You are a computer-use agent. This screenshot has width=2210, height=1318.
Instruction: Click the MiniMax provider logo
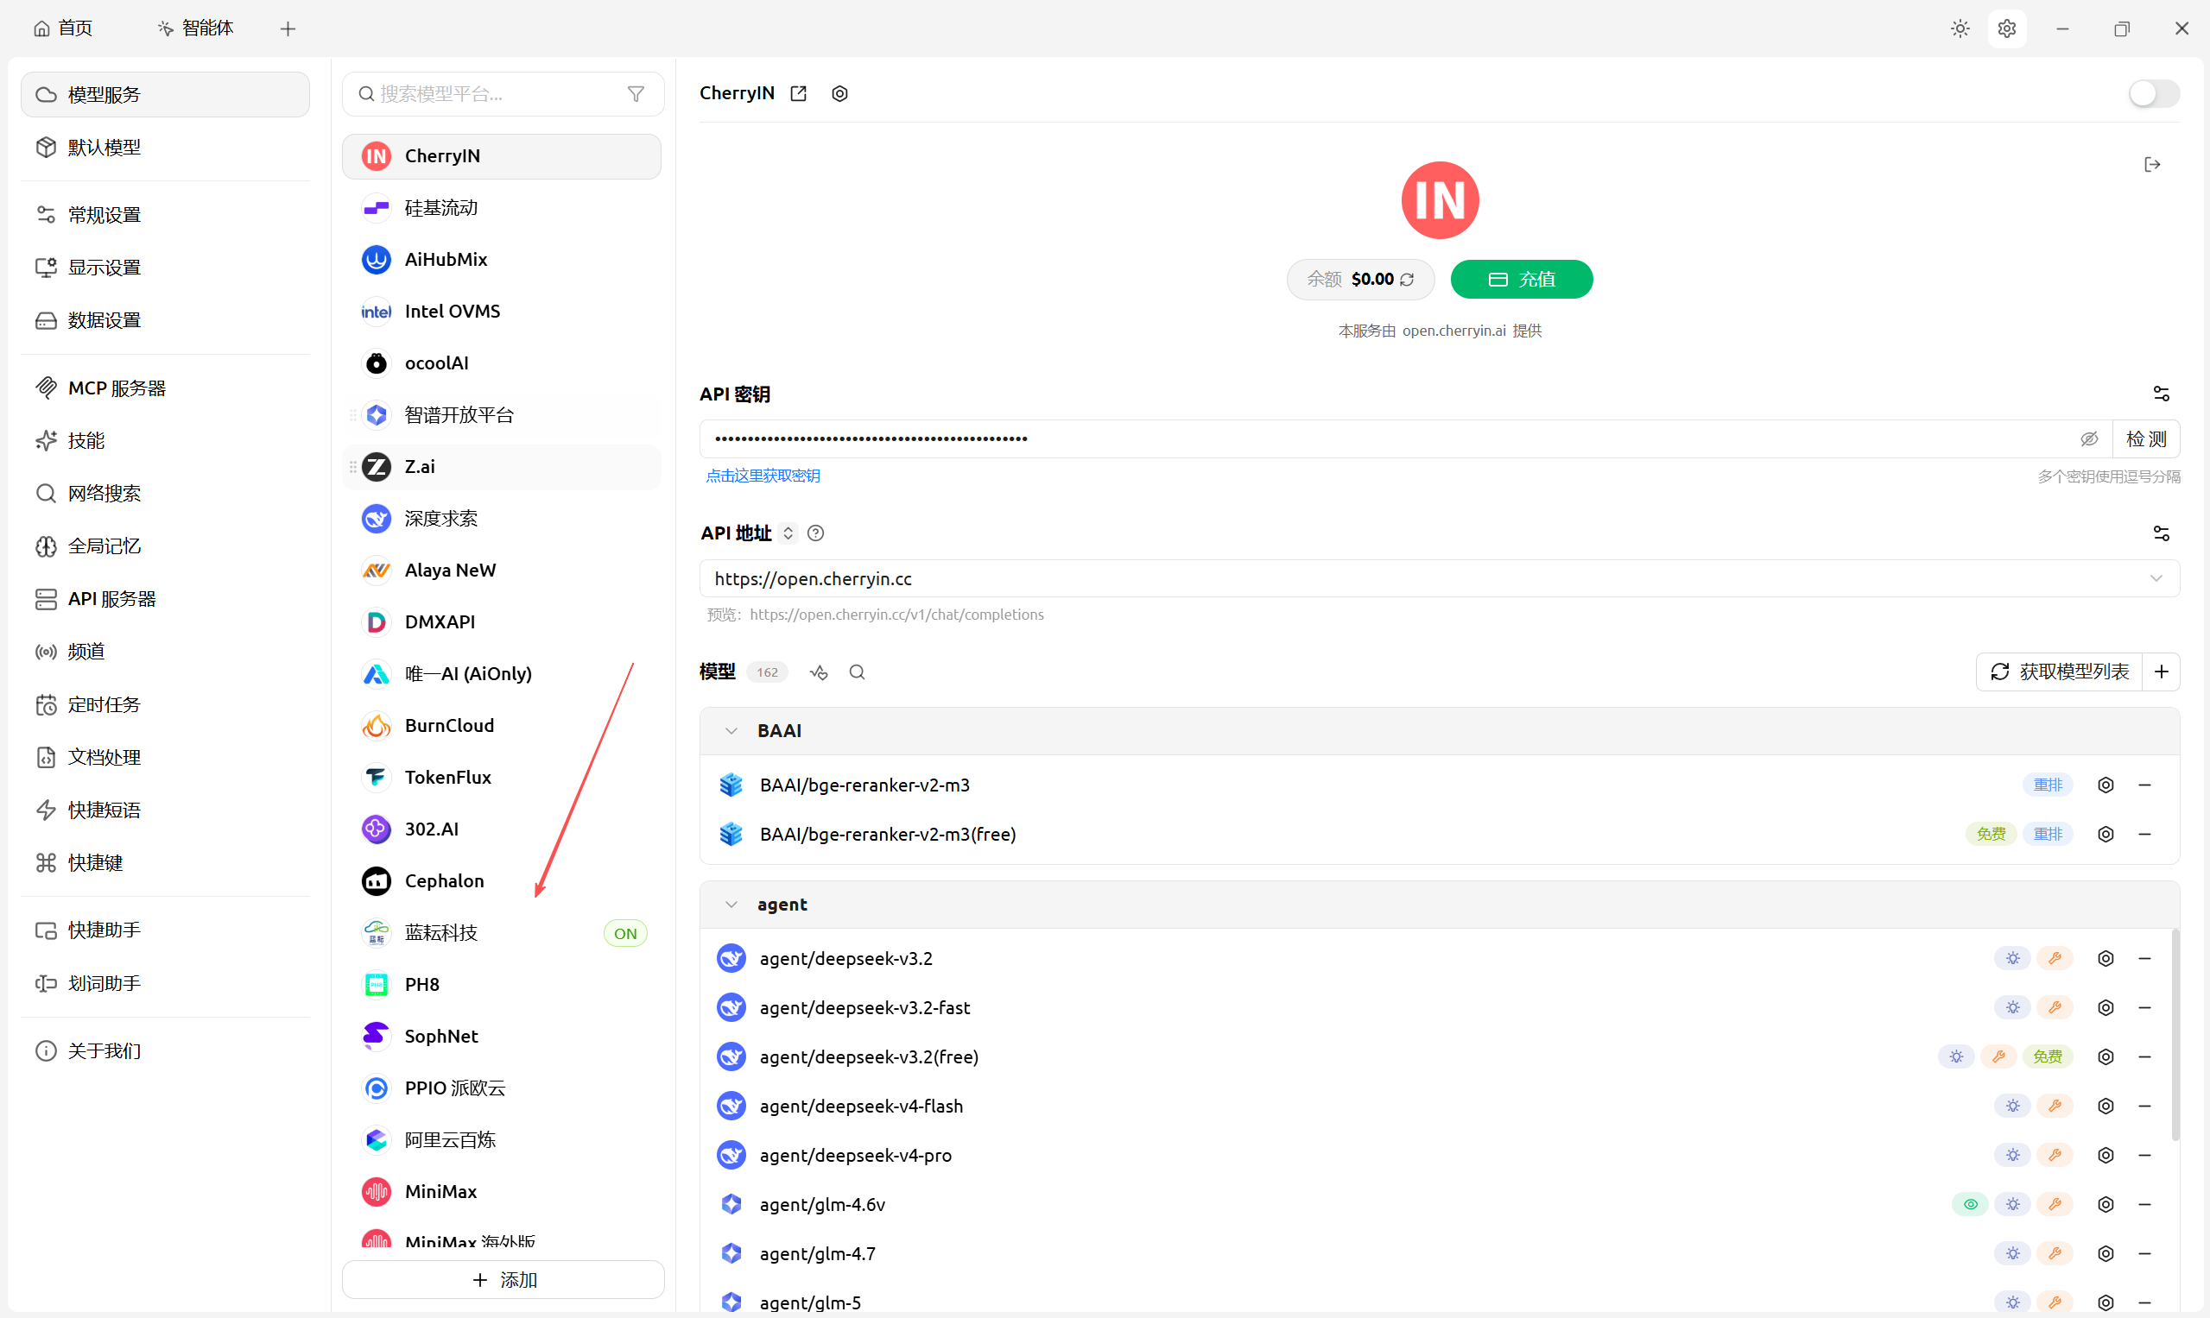(x=376, y=1192)
